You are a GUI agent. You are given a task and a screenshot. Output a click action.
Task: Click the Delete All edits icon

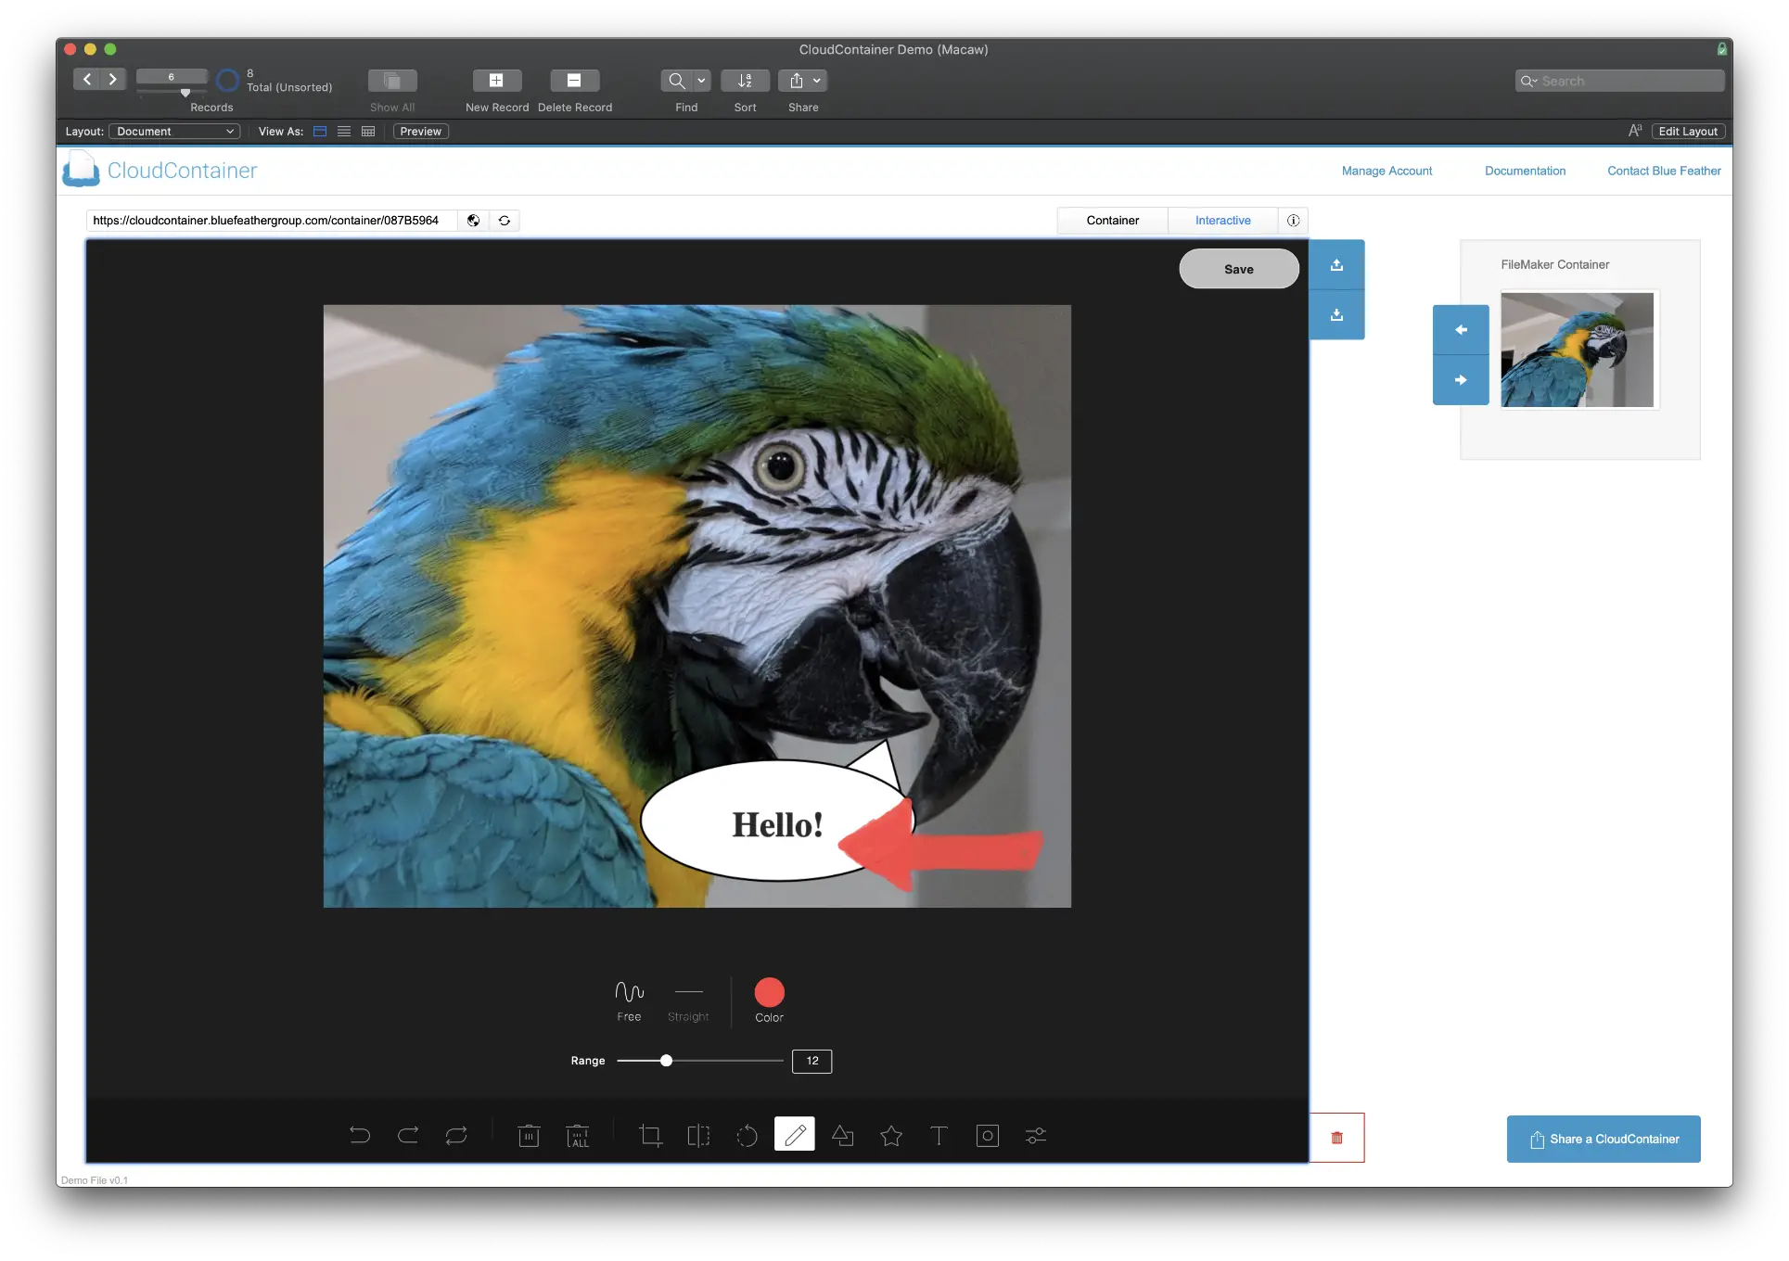[x=578, y=1136]
